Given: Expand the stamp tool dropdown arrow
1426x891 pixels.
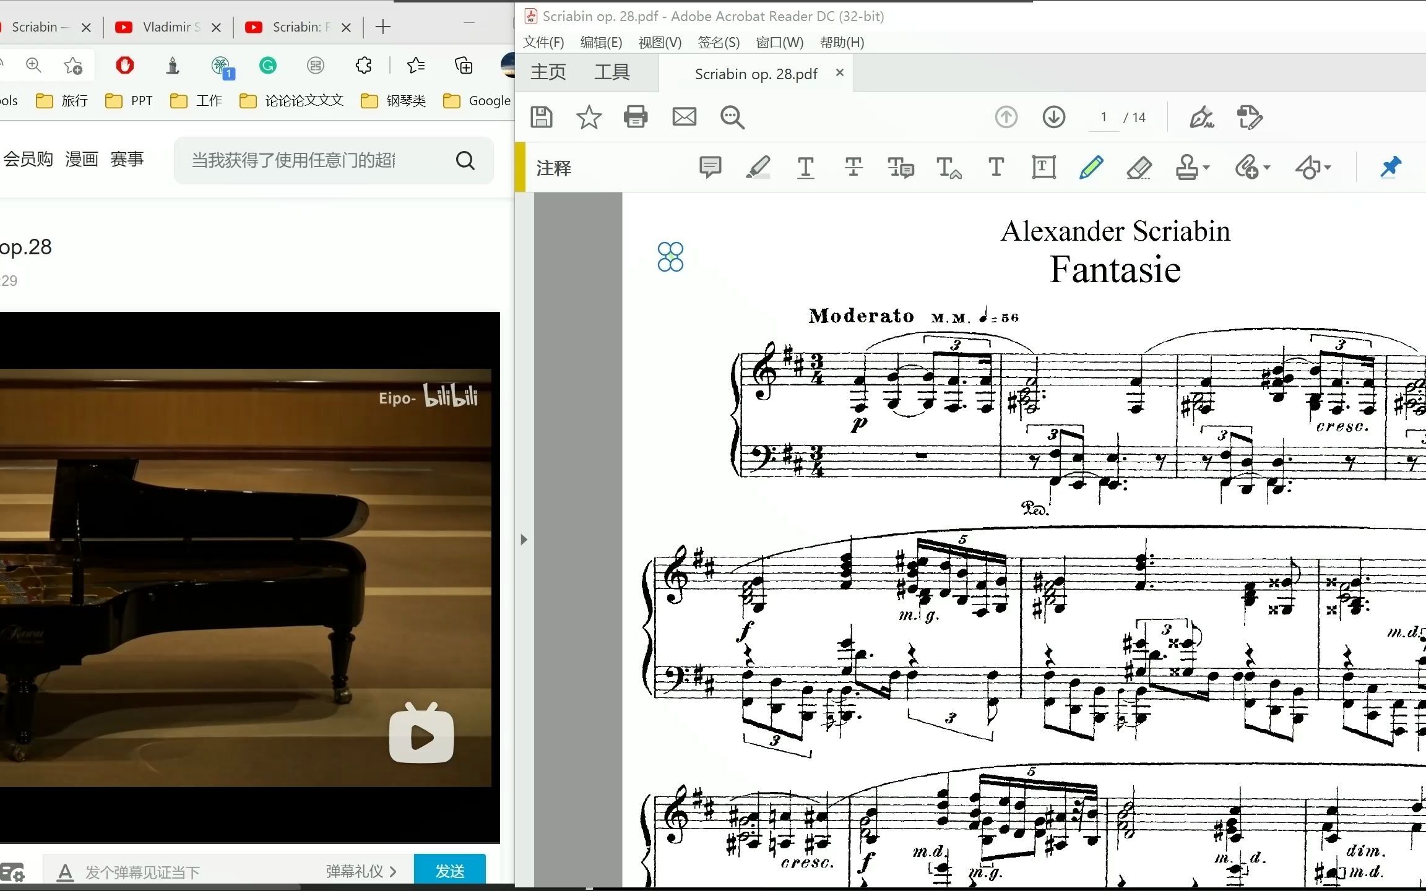Looking at the screenshot, I should [1206, 168].
